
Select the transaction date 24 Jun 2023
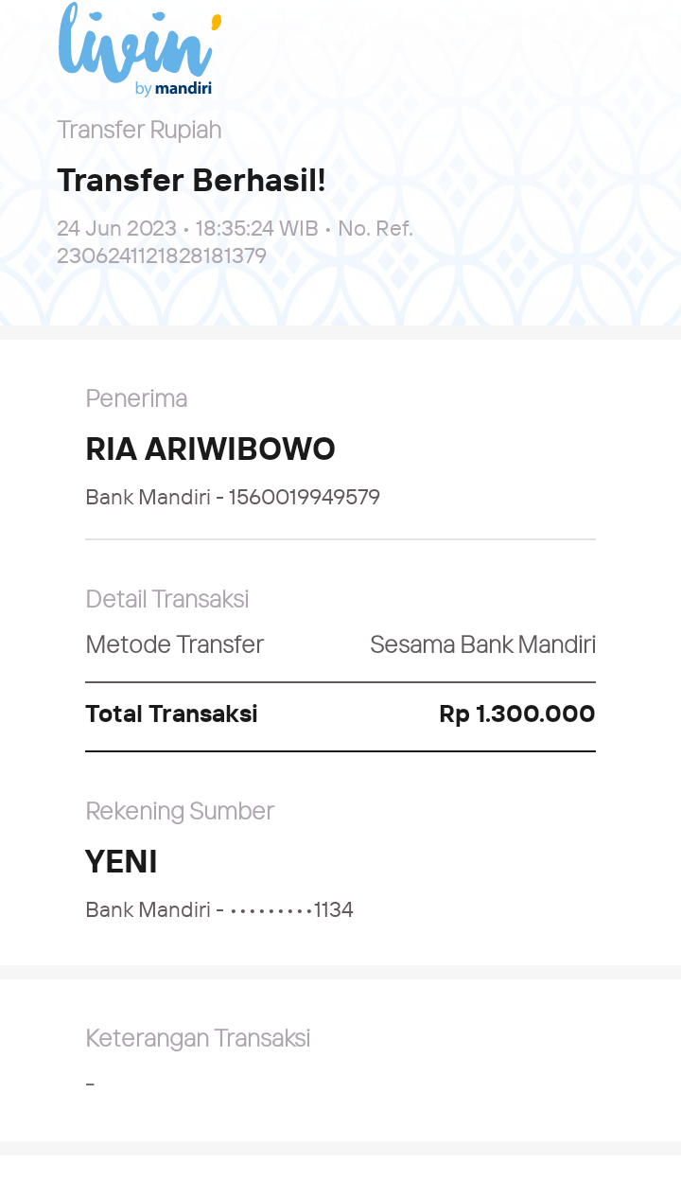coord(116,228)
